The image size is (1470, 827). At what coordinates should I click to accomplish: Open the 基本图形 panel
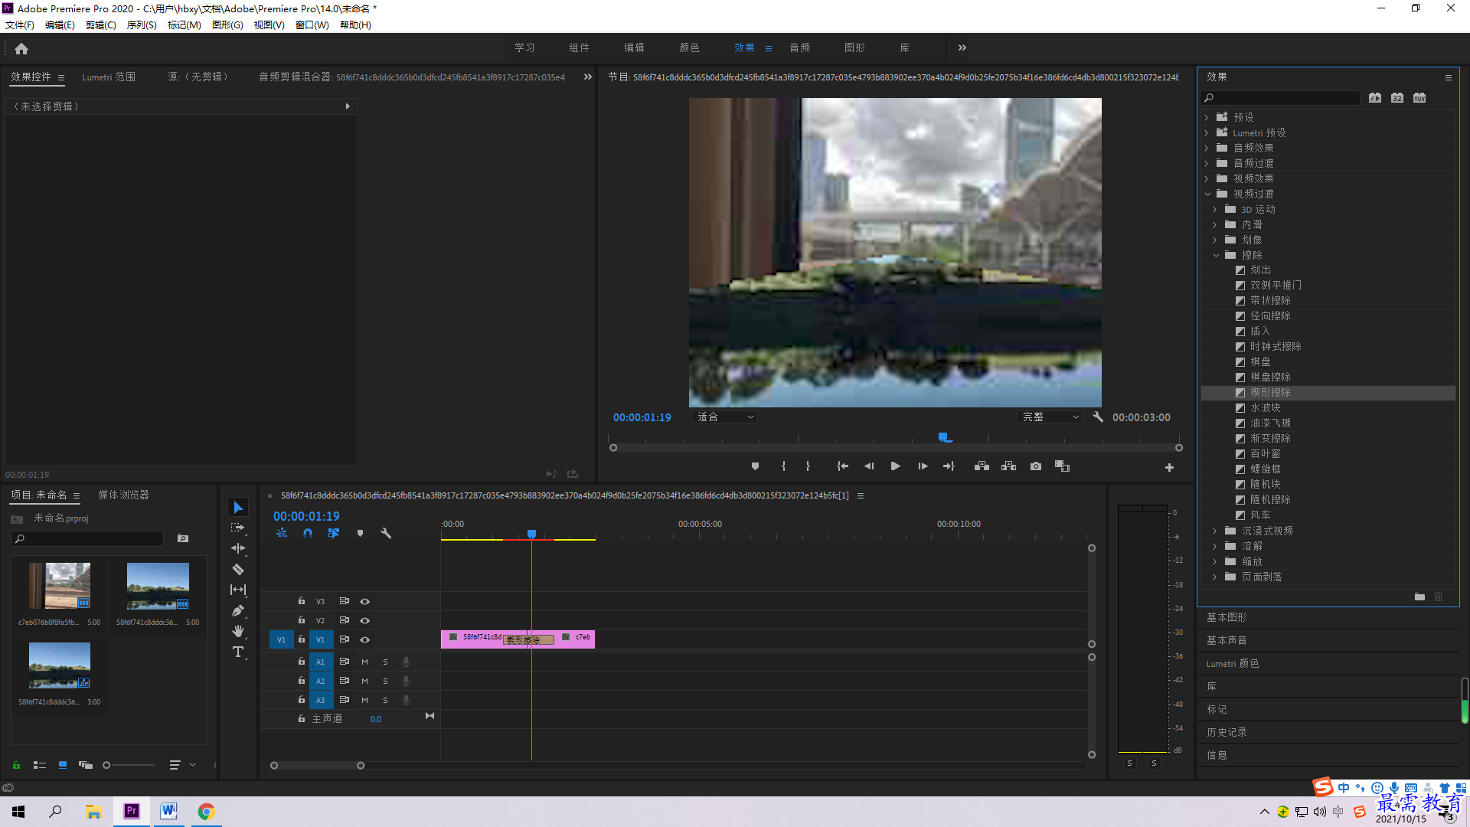pos(1227,617)
